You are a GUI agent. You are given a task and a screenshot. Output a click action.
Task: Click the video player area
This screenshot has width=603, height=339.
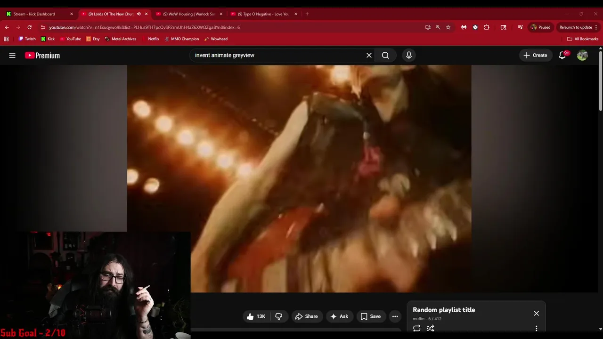[x=299, y=178]
